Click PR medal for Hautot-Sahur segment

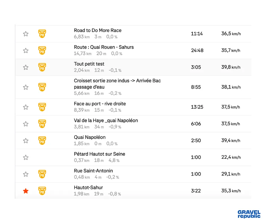tap(42, 191)
